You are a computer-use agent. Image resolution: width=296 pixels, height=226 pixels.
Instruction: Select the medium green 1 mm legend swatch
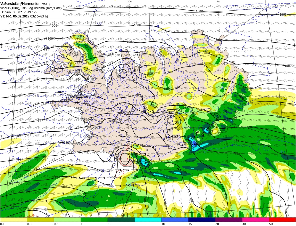[94, 219]
